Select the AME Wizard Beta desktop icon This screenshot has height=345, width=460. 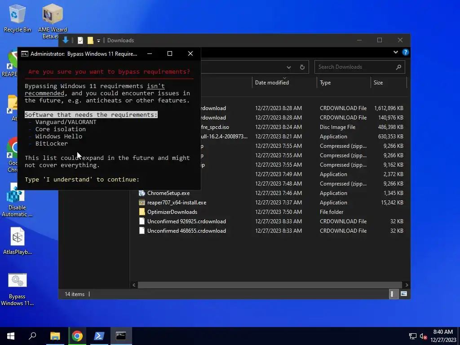pyautogui.click(x=52, y=21)
